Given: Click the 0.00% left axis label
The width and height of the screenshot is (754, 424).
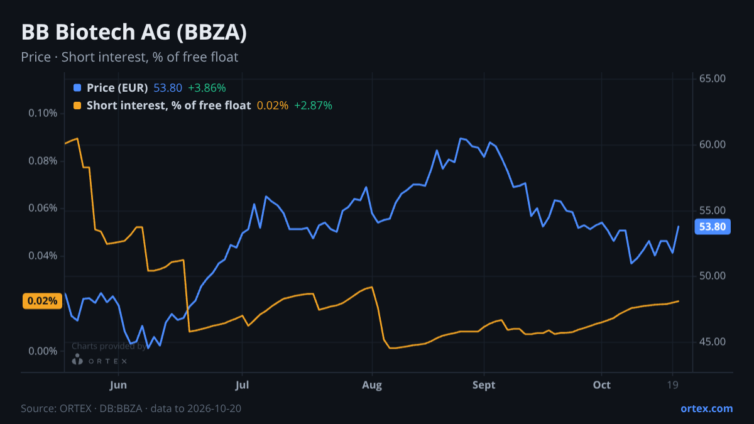Looking at the screenshot, I should click(x=43, y=351).
